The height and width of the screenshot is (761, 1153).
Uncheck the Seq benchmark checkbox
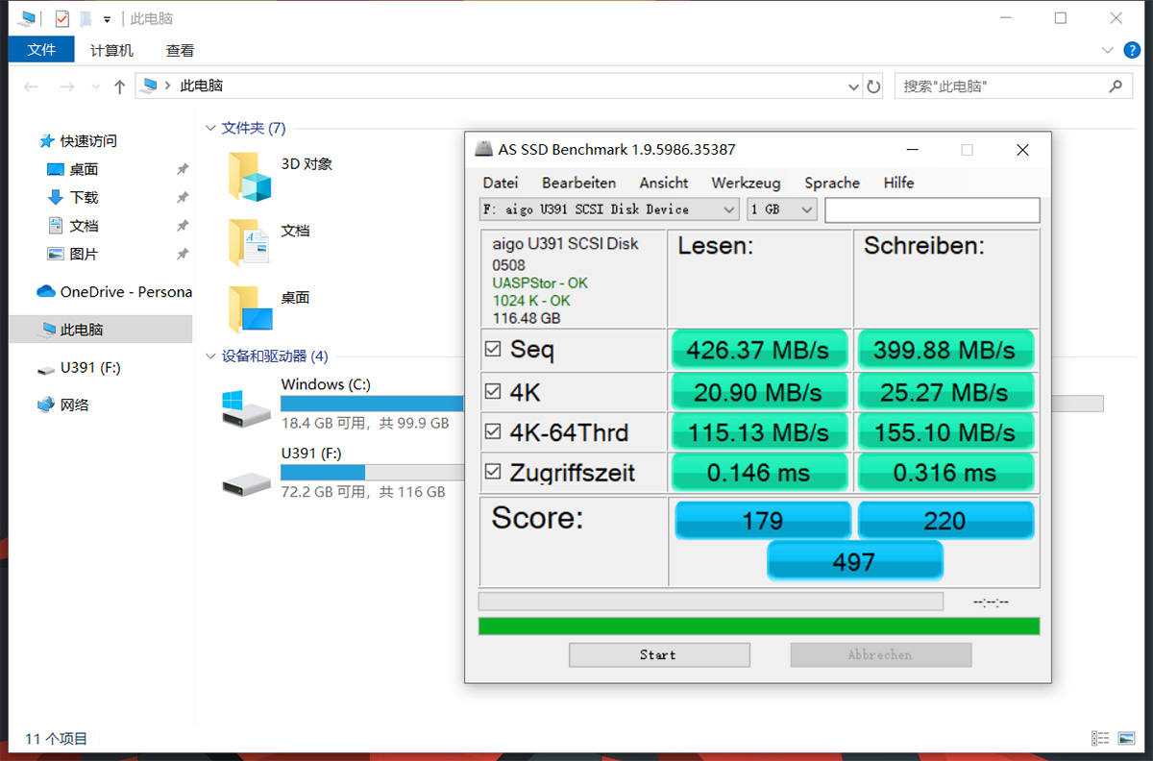click(x=493, y=350)
